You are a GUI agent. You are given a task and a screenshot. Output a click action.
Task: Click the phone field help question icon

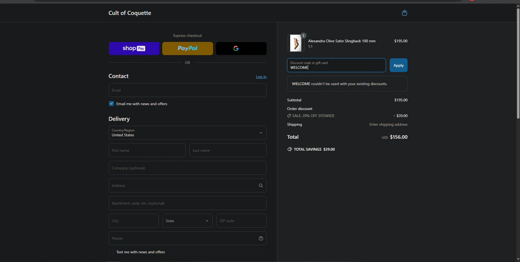point(261,238)
